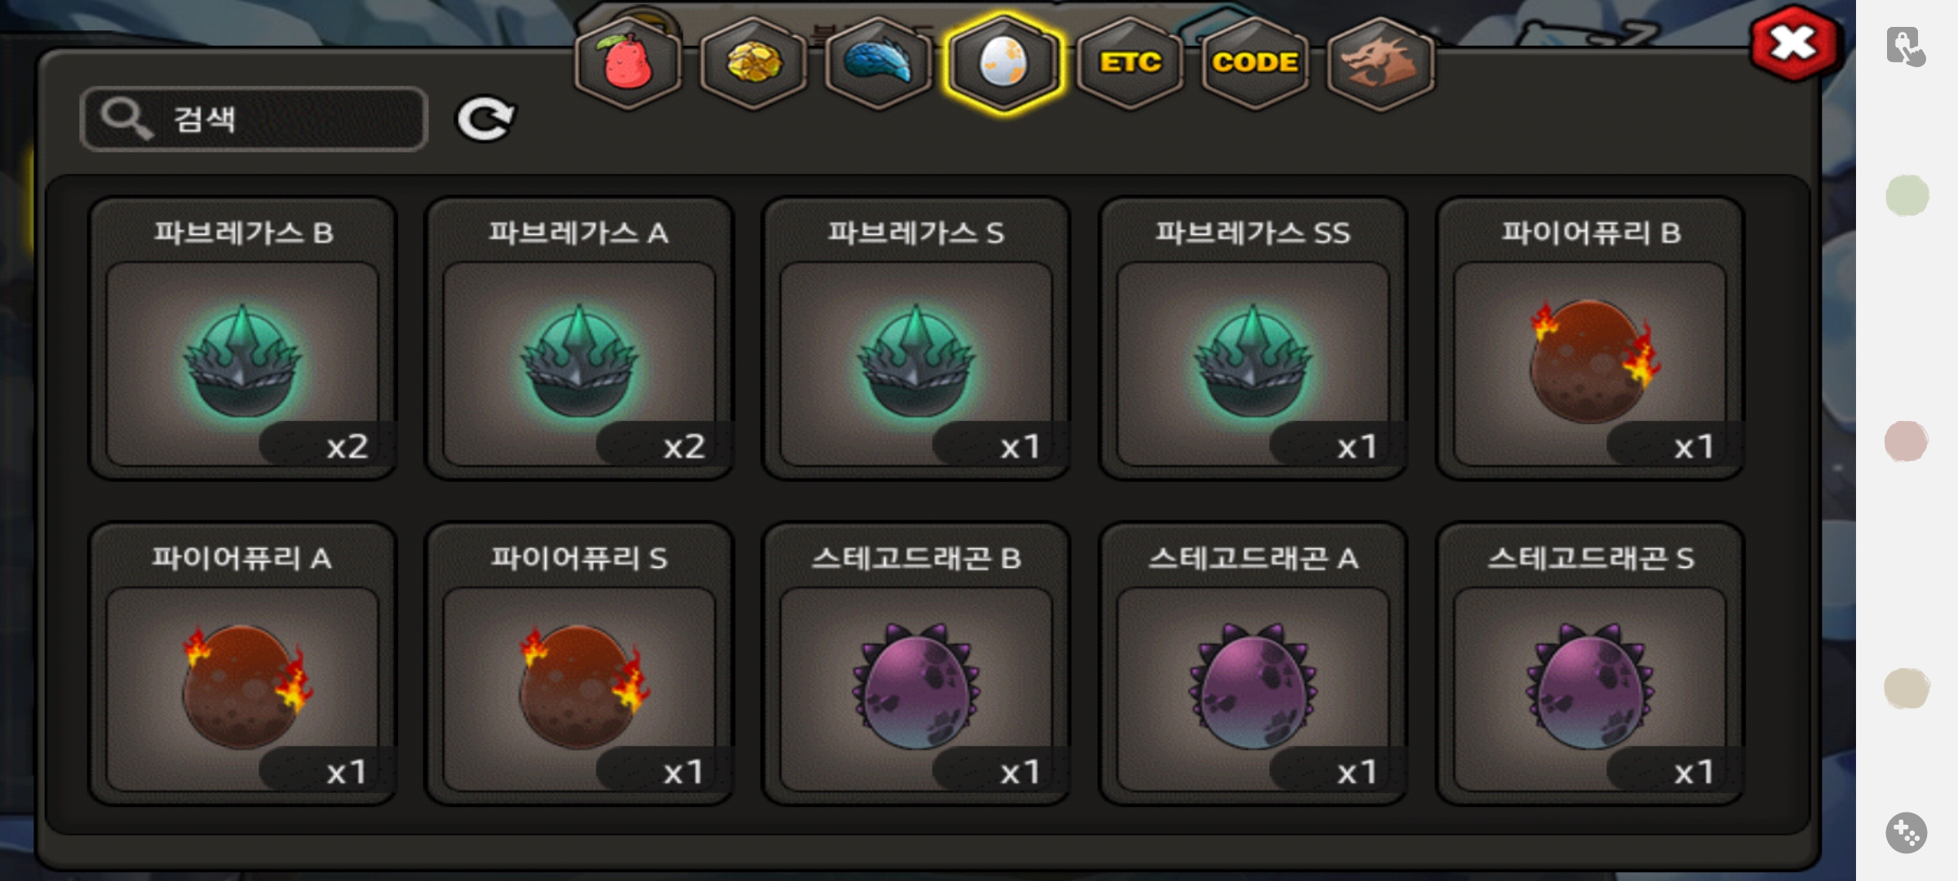This screenshot has width=1958, height=881.
Task: Open the blue dragon wing tab
Action: click(879, 63)
